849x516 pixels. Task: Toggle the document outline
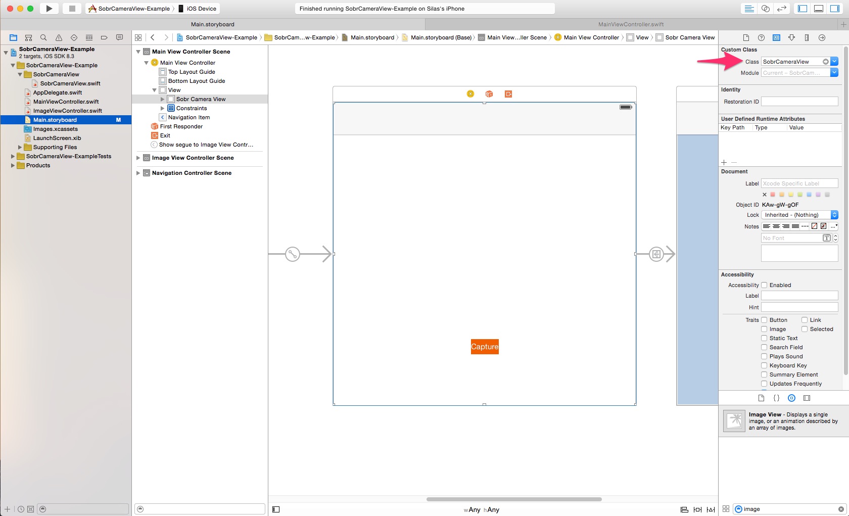276,509
